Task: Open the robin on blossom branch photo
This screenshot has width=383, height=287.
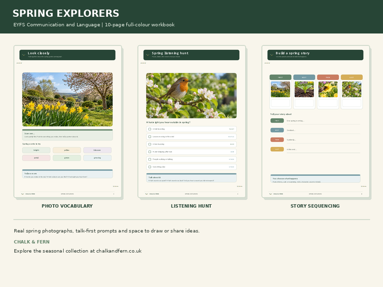Action: point(191,96)
